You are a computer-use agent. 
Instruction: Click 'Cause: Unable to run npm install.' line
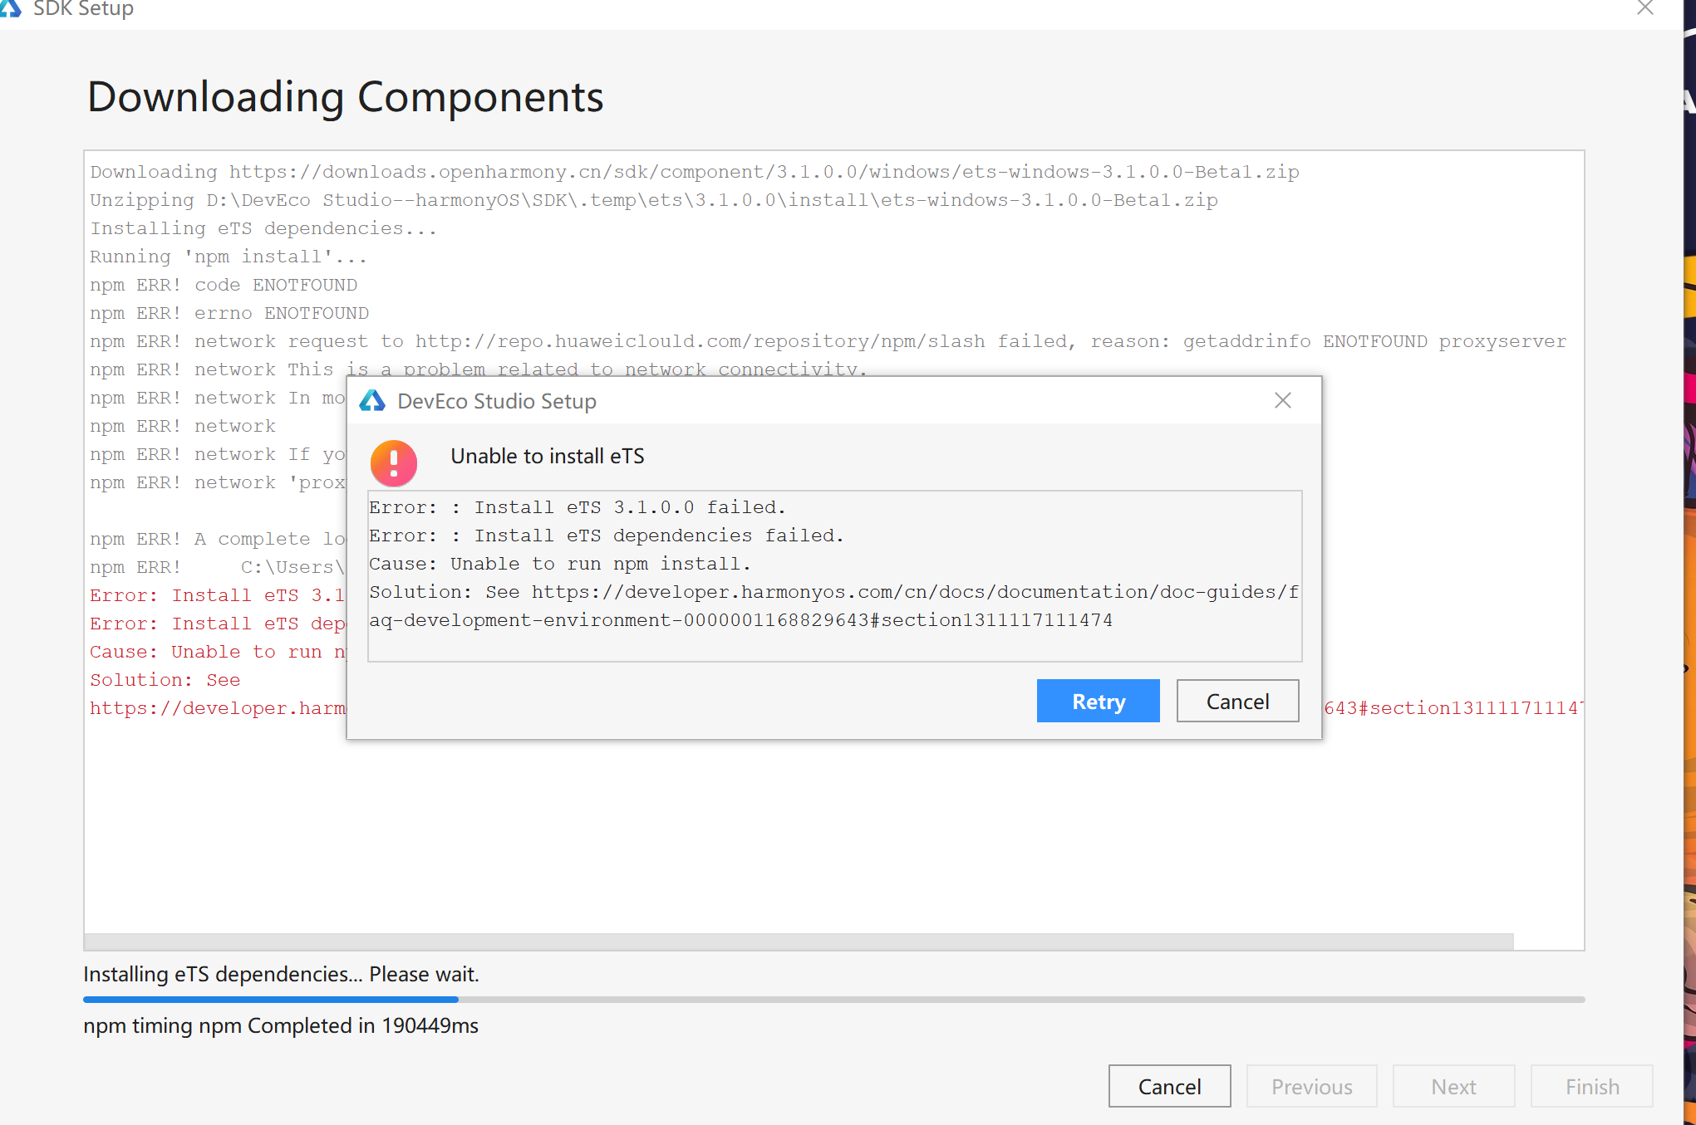[x=560, y=564]
